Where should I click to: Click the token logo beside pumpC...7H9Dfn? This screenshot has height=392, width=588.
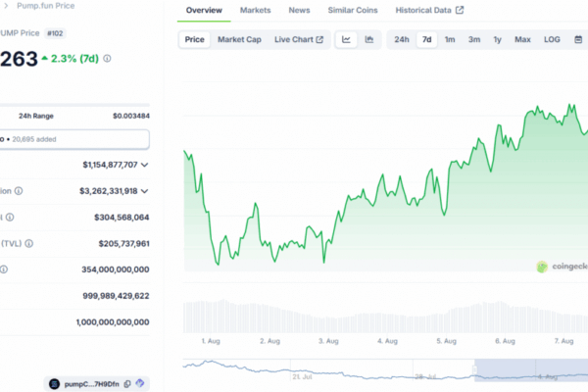point(54,384)
